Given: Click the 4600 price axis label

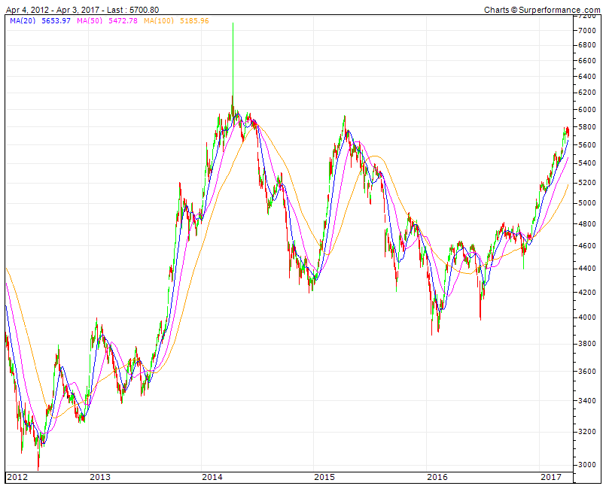Looking at the screenshot, I should coord(587,246).
